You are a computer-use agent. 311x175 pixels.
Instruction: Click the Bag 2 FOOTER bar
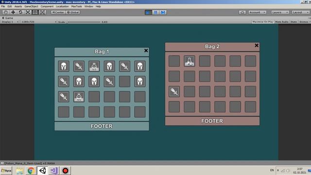(x=212, y=121)
